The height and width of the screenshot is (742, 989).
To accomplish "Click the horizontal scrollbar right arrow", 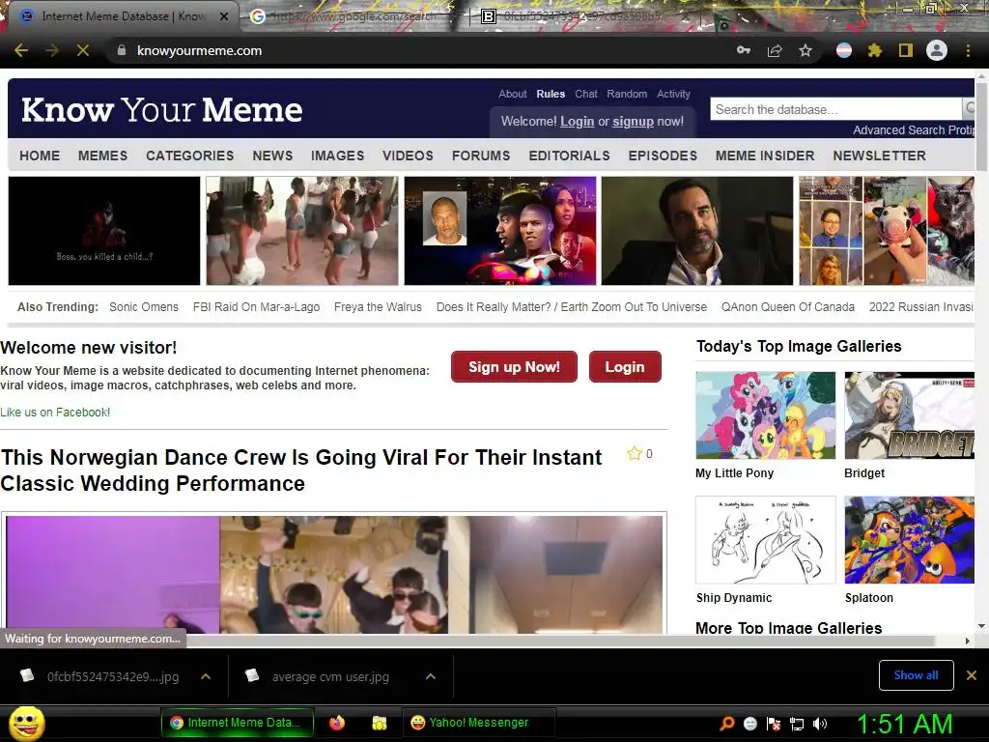I will 968,641.
